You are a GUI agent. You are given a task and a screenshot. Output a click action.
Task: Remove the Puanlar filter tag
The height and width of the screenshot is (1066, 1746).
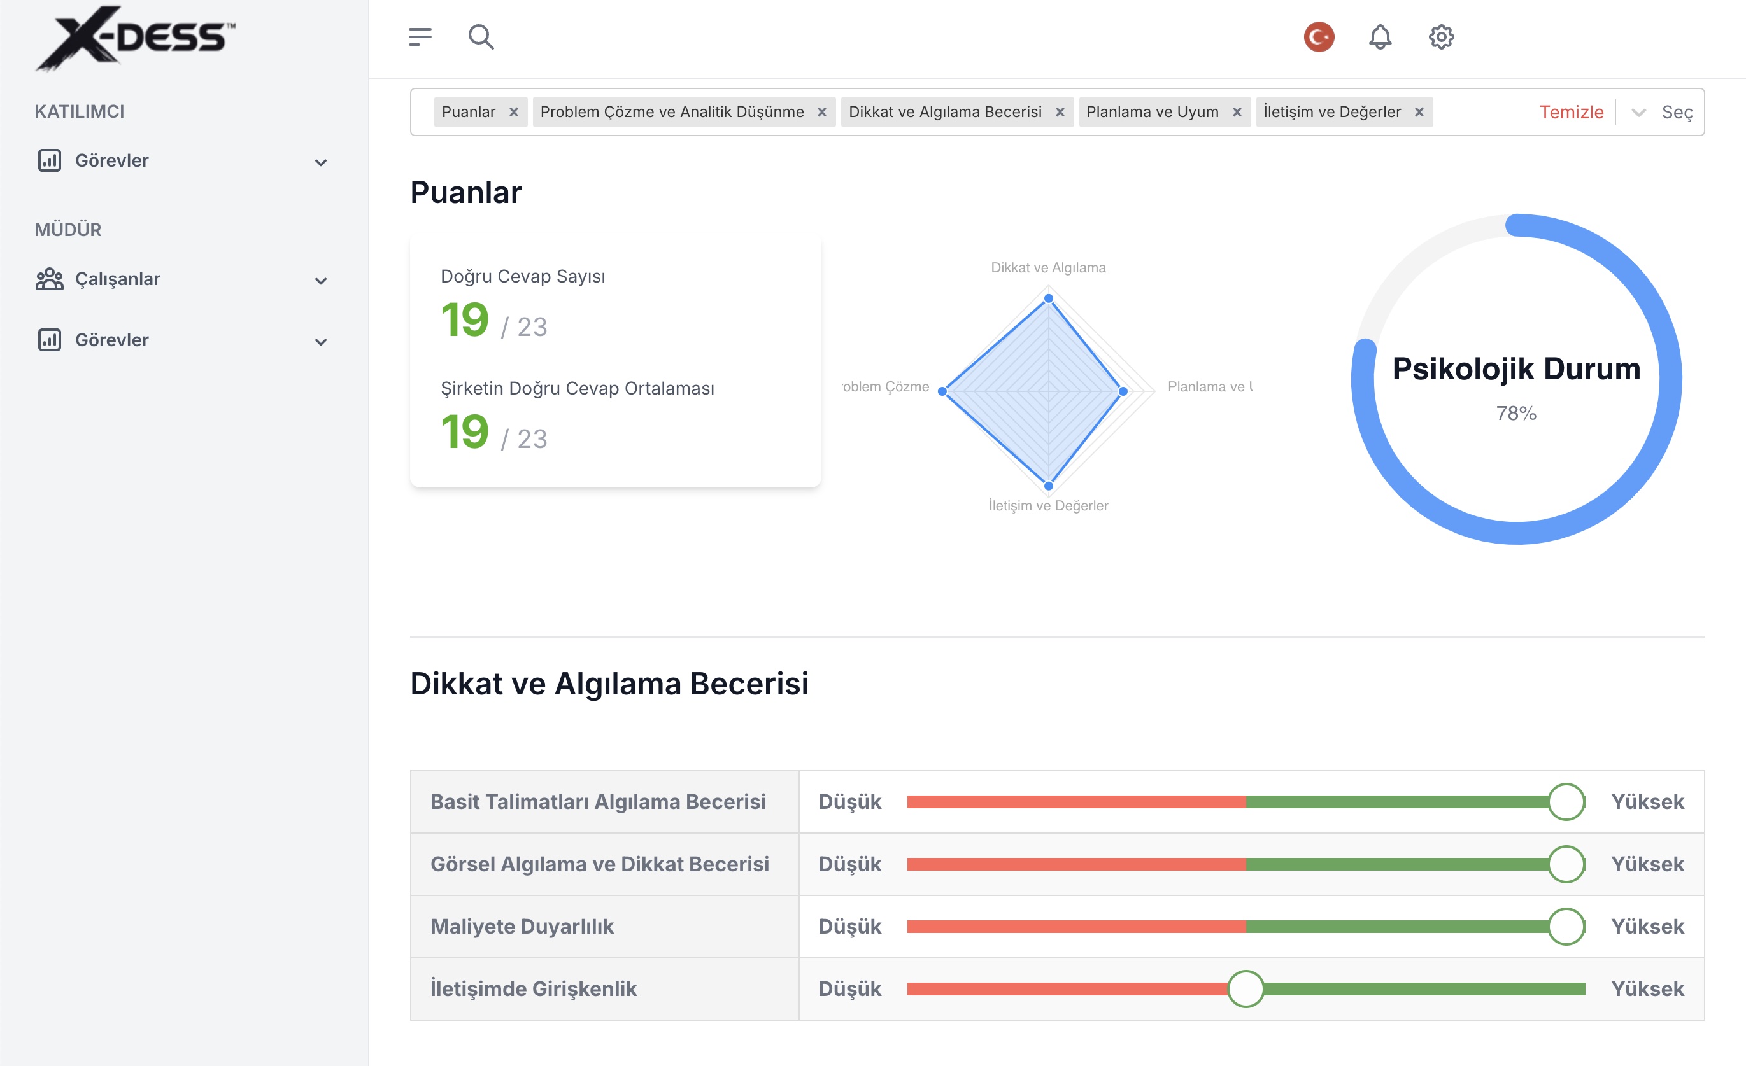[514, 113]
